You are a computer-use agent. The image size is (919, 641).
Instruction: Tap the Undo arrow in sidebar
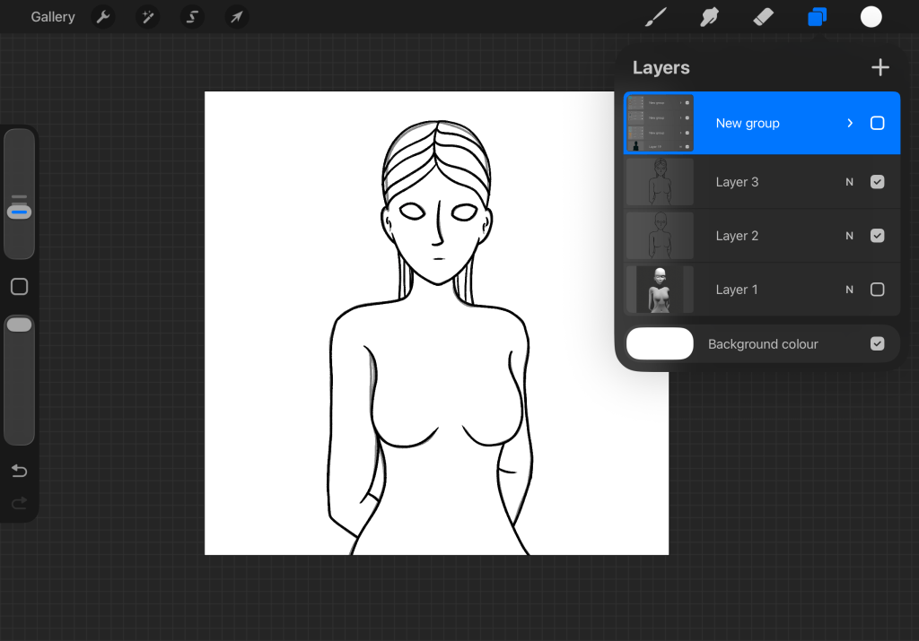(19, 472)
